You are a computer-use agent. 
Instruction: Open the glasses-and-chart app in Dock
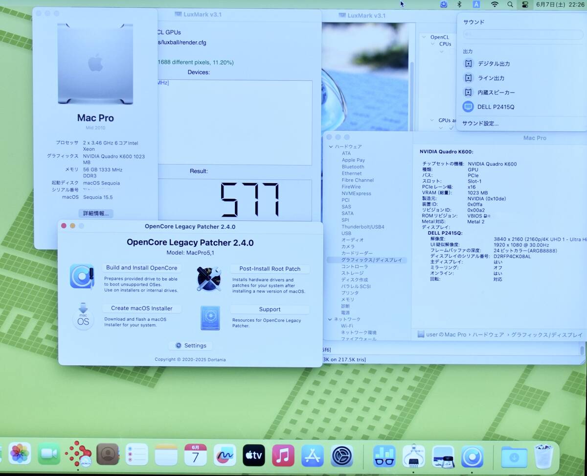tap(384, 456)
